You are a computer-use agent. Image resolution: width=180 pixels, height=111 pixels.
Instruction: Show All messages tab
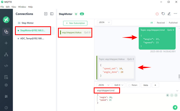151,23
